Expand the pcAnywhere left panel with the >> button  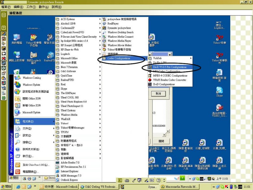[3, 15]
